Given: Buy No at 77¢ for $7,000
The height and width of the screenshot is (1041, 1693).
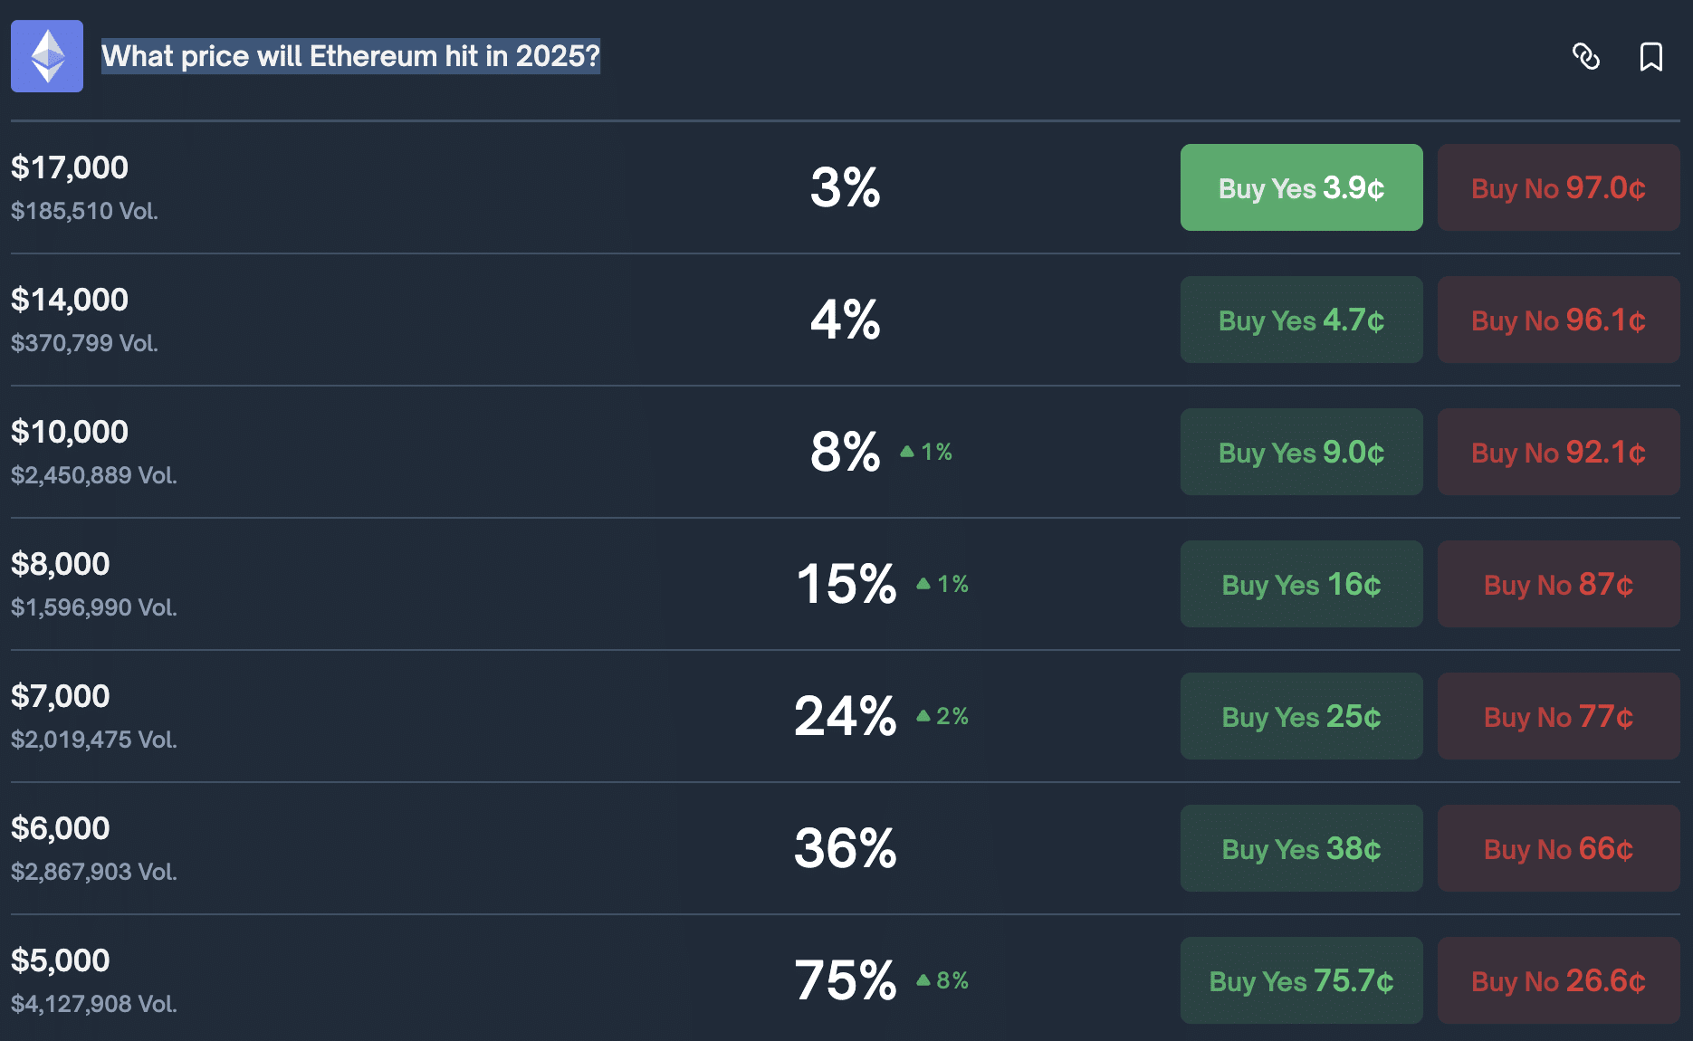Looking at the screenshot, I should click(1558, 716).
